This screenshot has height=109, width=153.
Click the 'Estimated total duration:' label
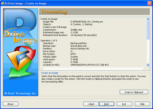pyautogui.click(x=55, y=35)
